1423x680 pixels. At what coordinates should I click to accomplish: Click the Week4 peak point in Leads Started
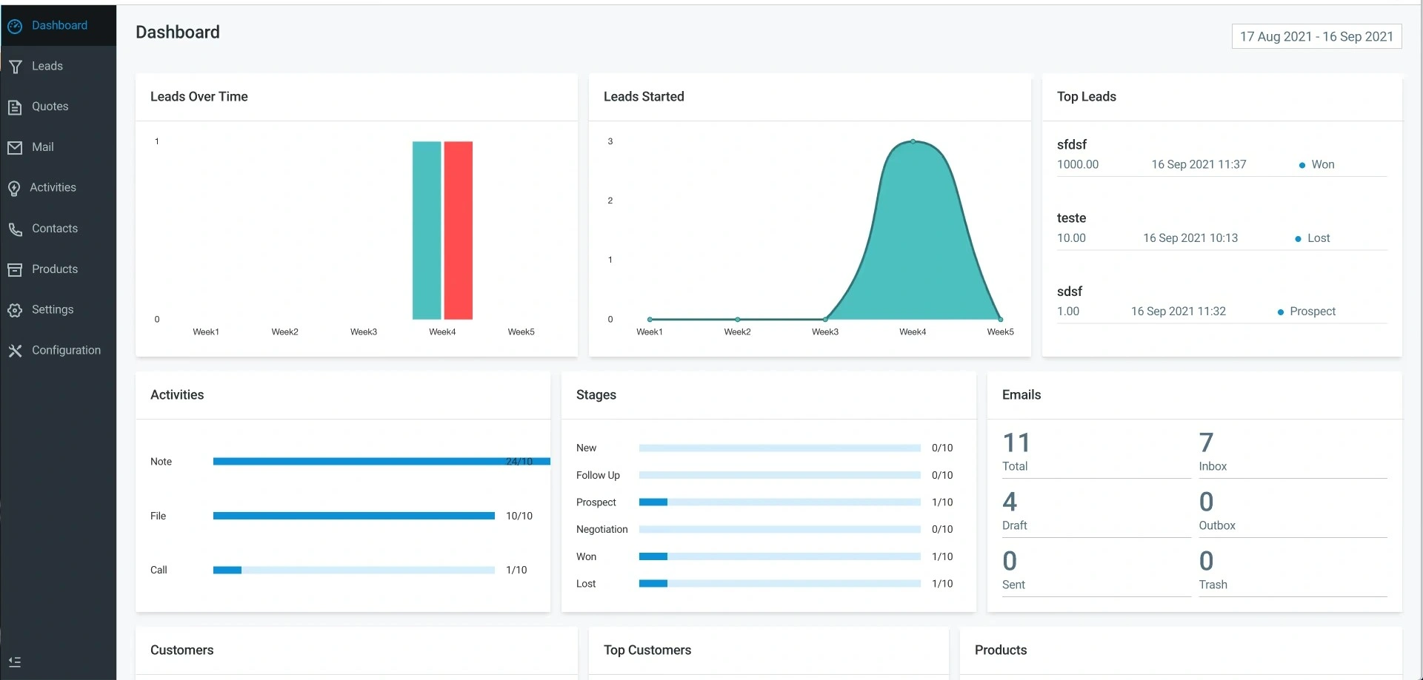[x=913, y=141]
